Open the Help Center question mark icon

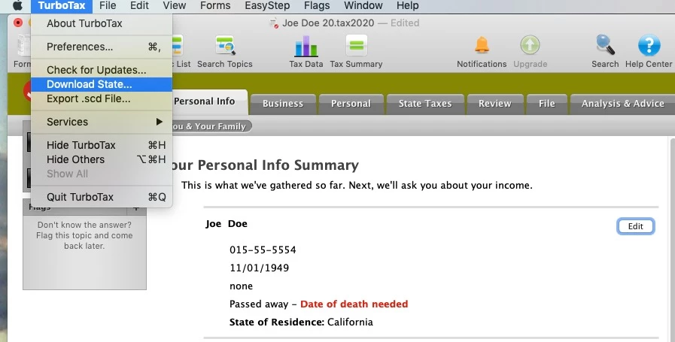pyautogui.click(x=649, y=46)
